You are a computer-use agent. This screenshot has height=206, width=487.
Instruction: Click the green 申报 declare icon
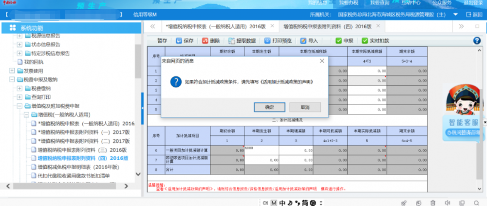coord(338,41)
